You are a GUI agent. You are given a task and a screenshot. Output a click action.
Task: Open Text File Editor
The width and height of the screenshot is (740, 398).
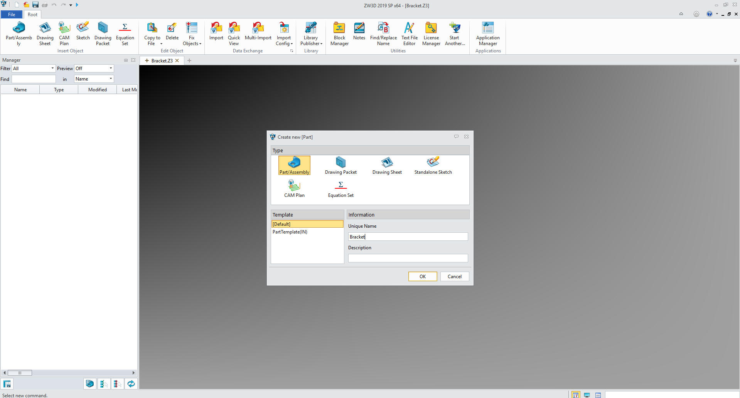(x=409, y=34)
